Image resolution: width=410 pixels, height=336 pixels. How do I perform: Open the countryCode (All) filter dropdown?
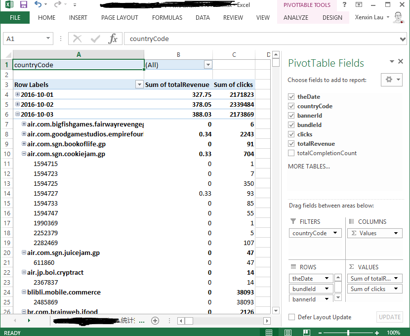point(208,65)
